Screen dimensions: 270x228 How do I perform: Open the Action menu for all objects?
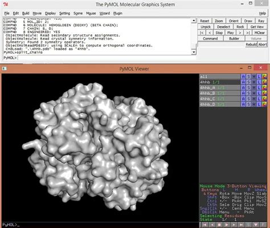coord(243,77)
